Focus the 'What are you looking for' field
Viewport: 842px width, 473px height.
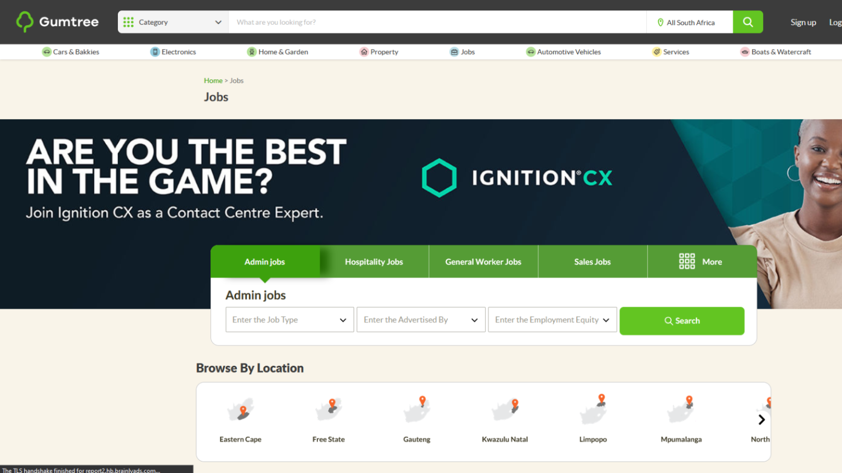coord(437,22)
